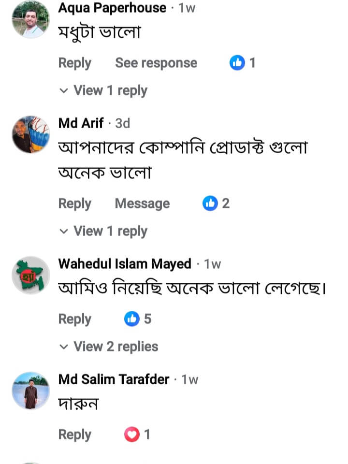The height and width of the screenshot is (464, 348).
Task: Open Md Salim Tarafder profile picture
Action: (x=30, y=391)
